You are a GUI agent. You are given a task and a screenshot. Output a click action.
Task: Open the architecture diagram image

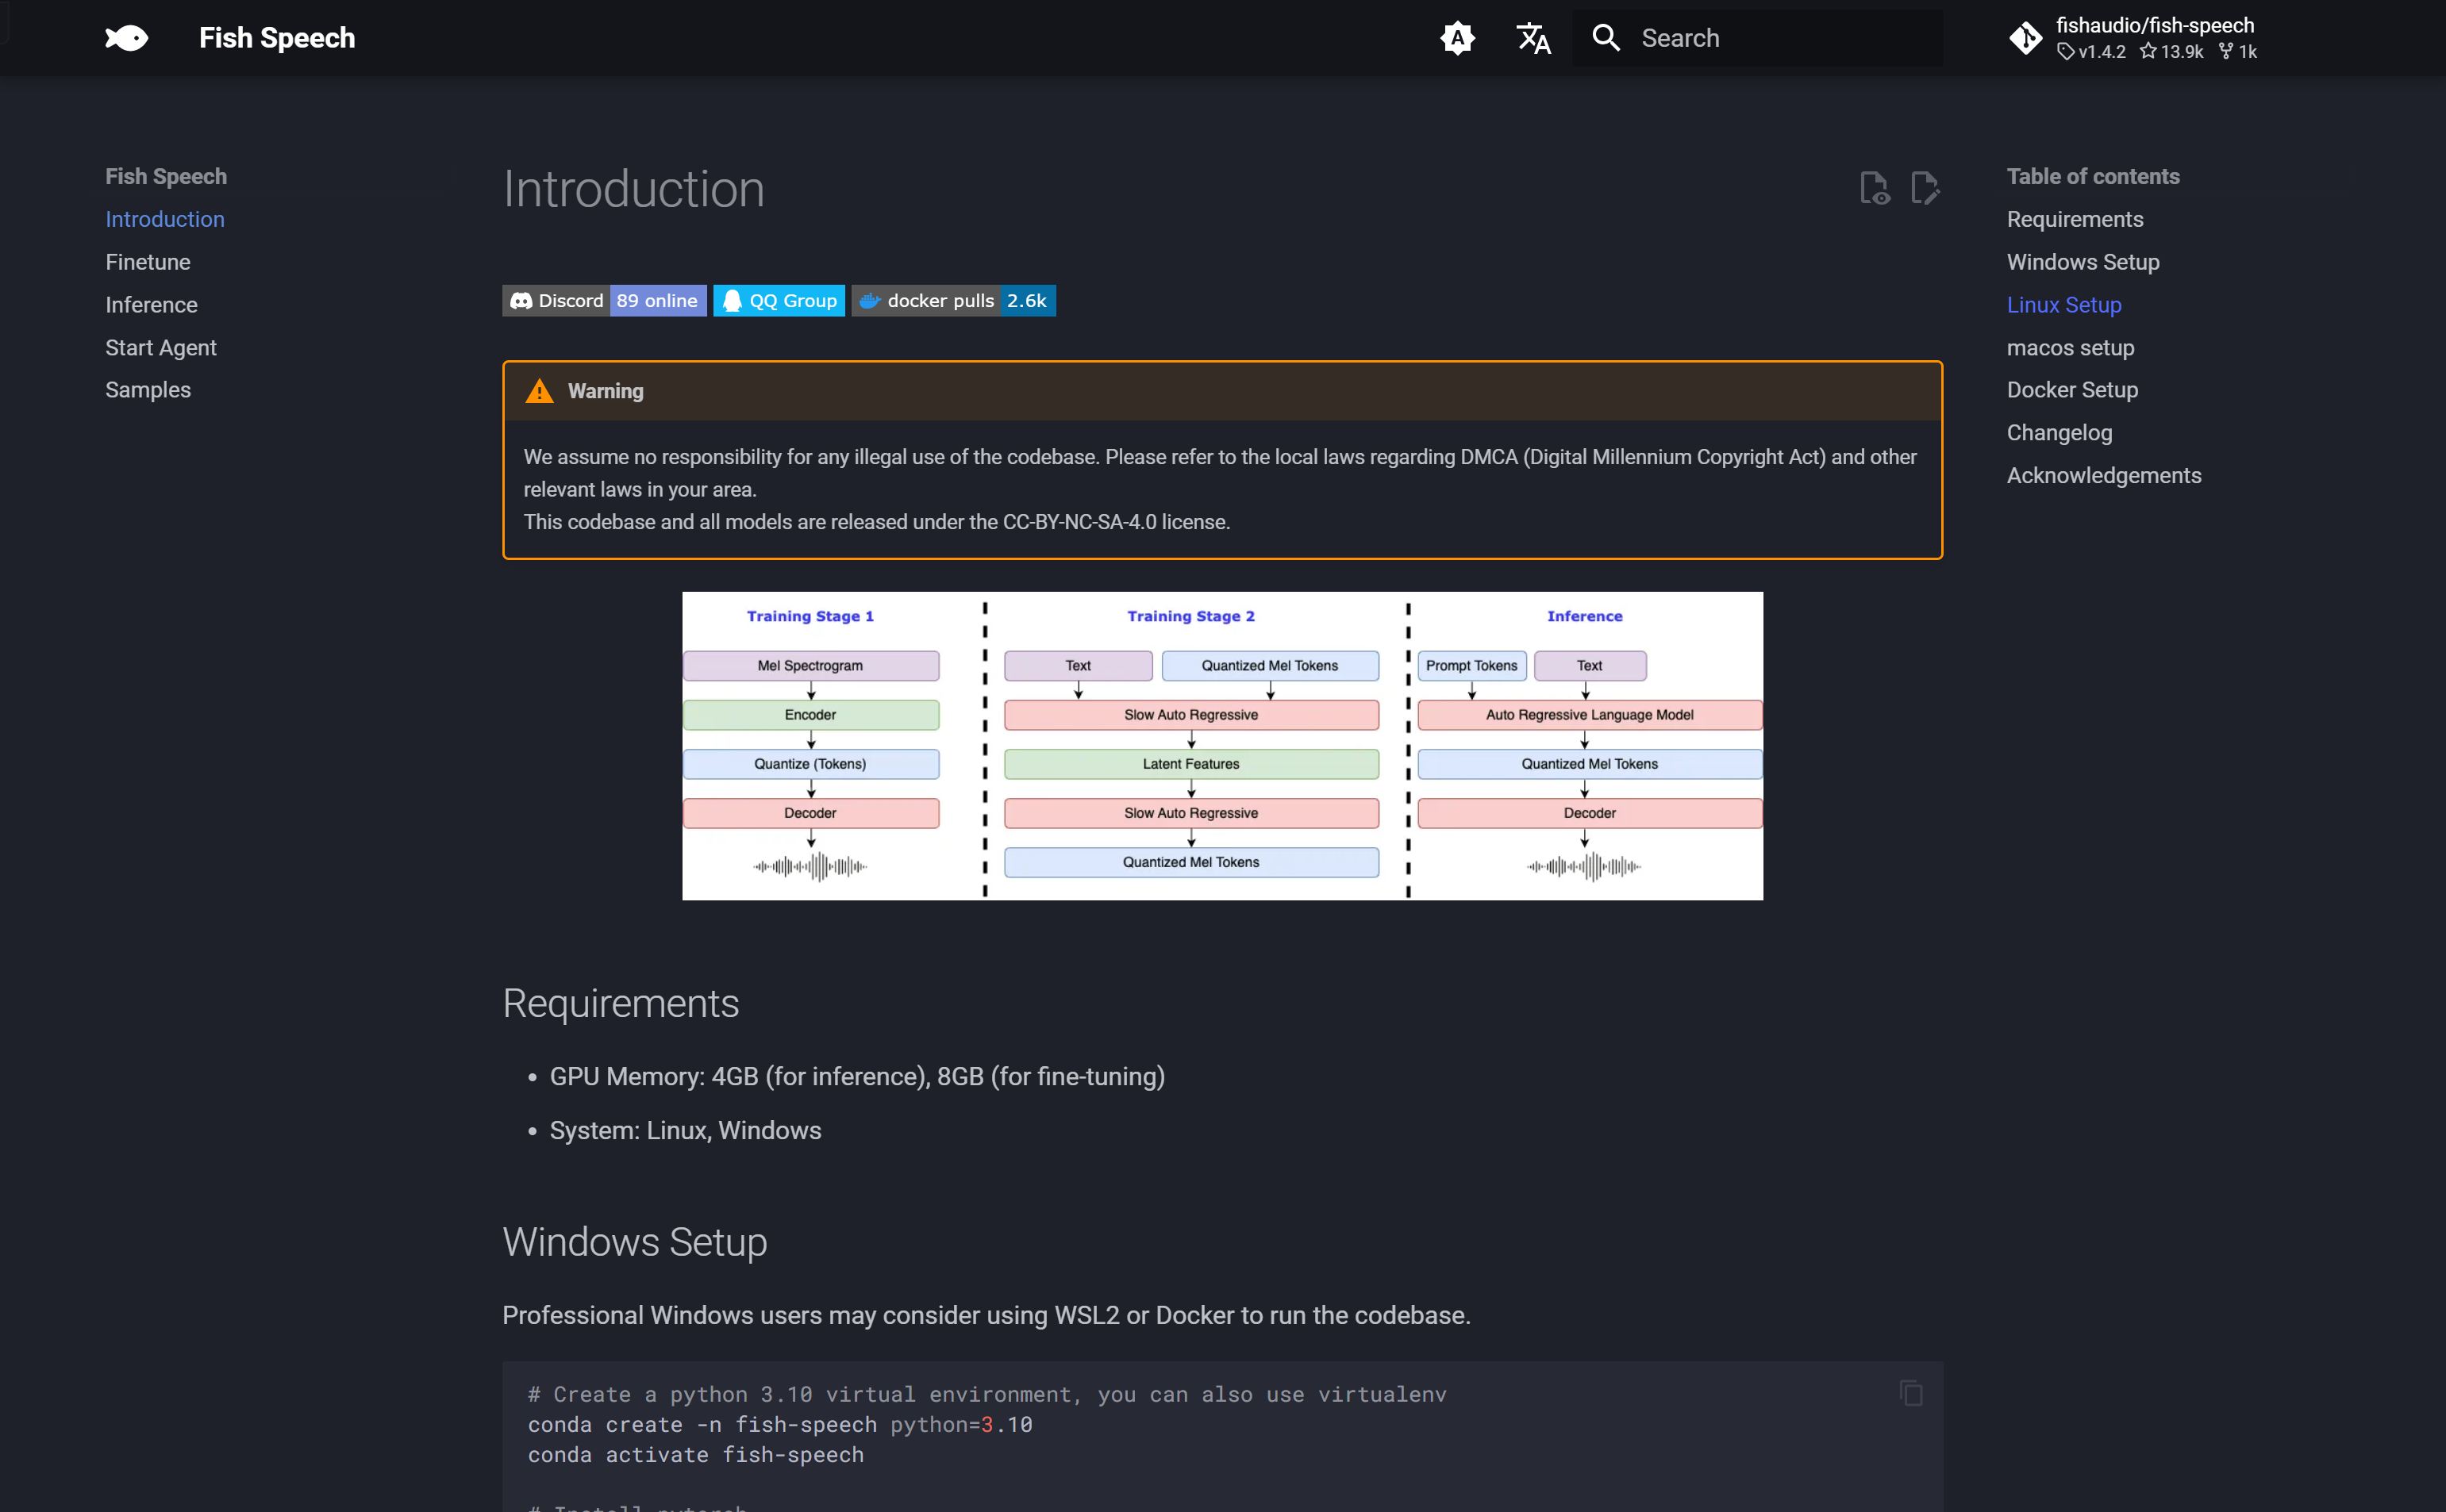pyautogui.click(x=1222, y=746)
